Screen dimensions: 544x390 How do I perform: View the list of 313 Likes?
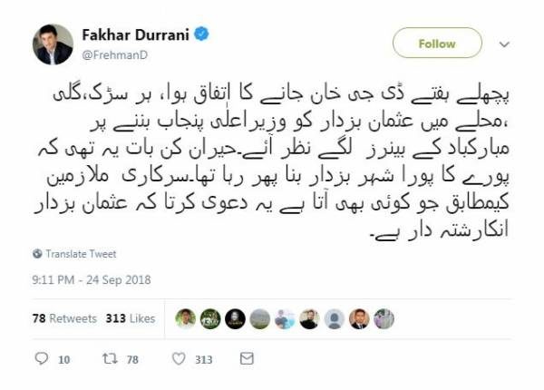(131, 318)
